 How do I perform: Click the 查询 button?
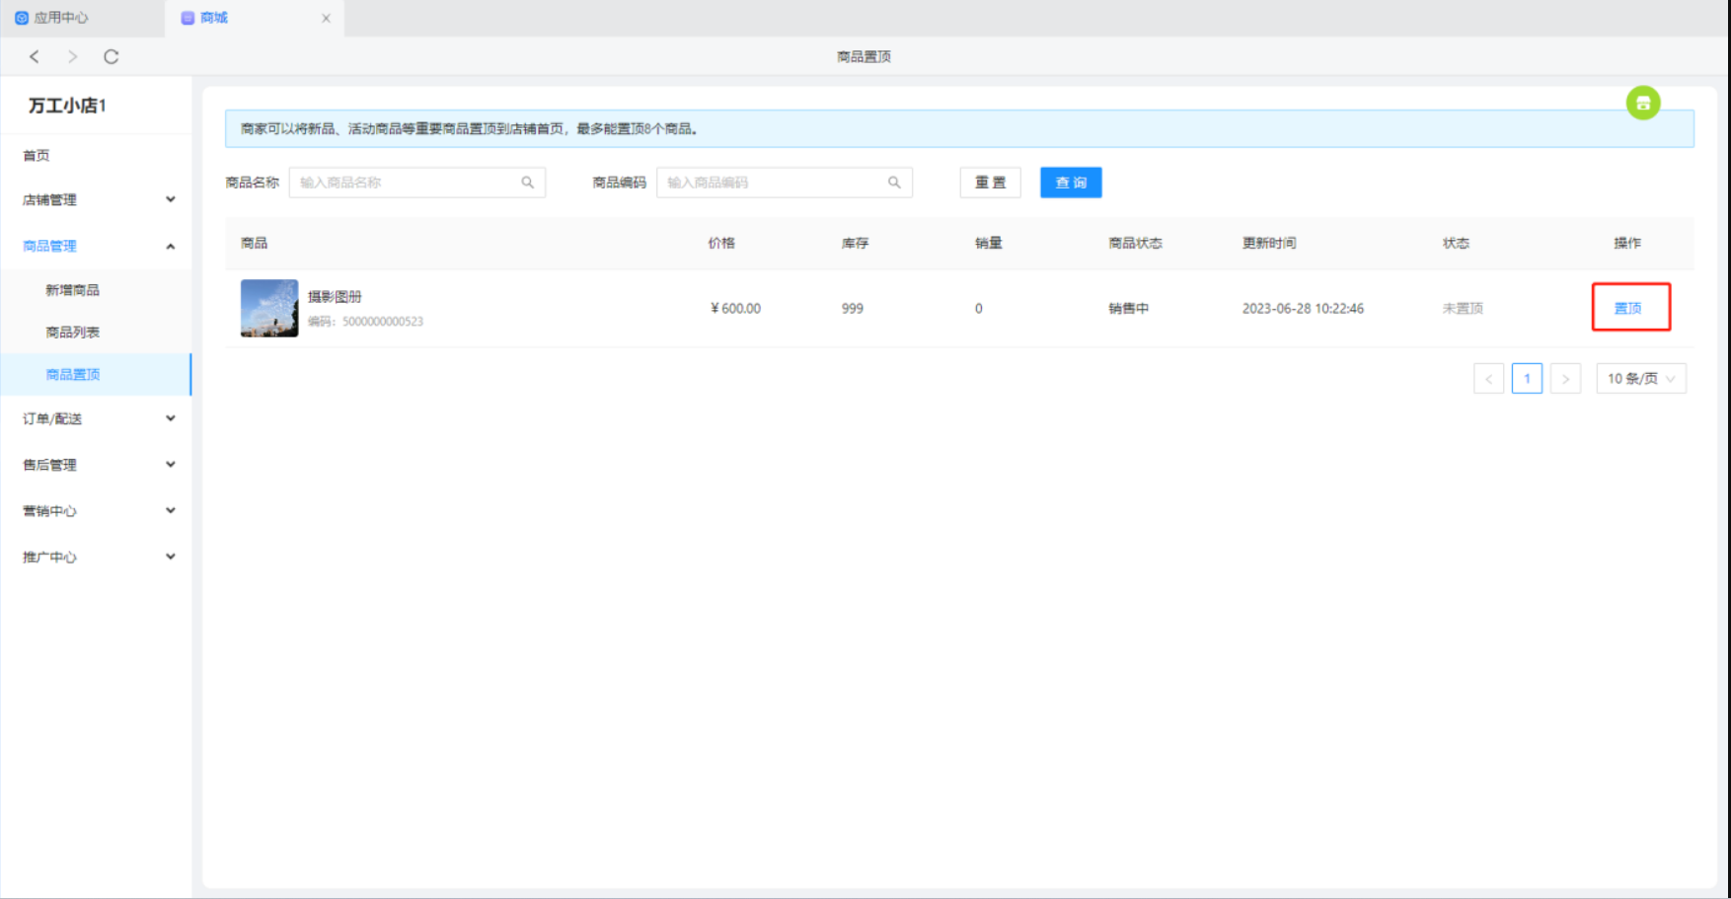pos(1071,183)
